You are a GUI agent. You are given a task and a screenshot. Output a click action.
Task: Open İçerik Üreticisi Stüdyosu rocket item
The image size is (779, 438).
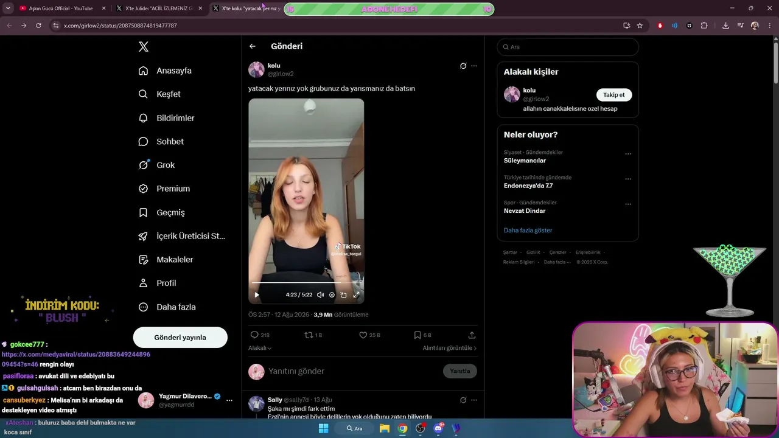[181, 236]
